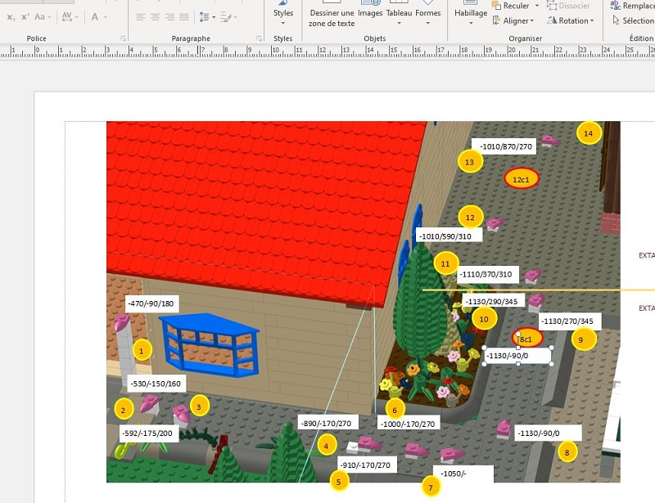
Task: Open the font color dropdown arrow
Action: (106, 17)
